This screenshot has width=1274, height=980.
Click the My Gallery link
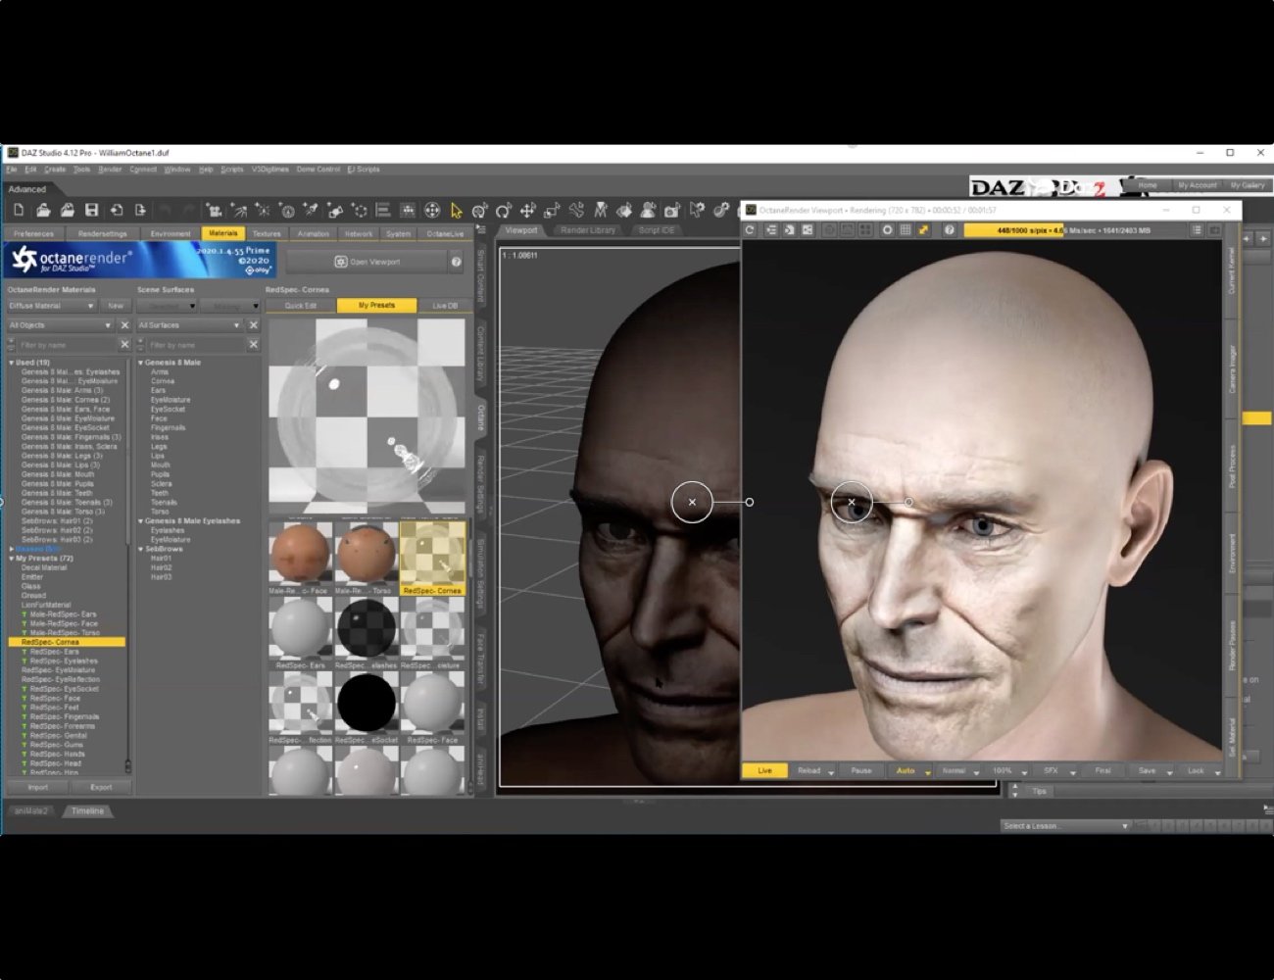(1248, 185)
